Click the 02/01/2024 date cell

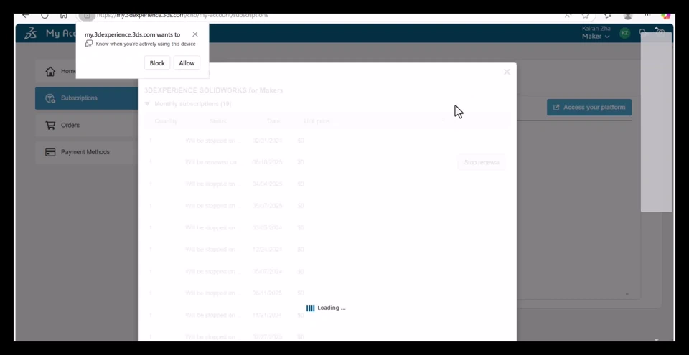267,141
